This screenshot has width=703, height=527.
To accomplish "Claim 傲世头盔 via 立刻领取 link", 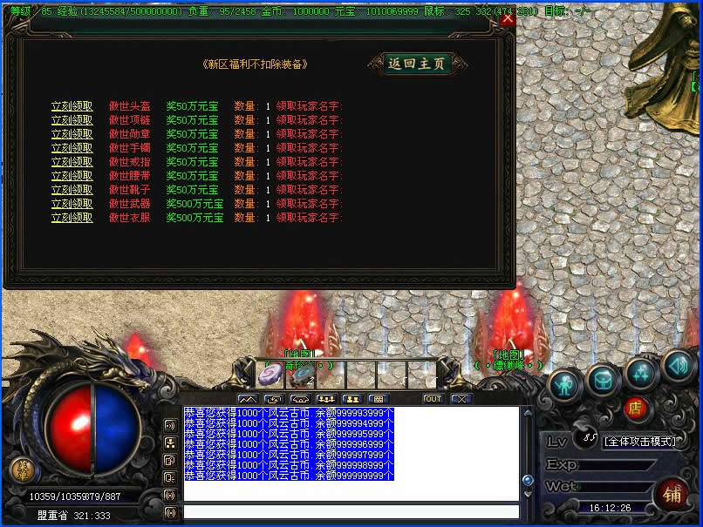I will [x=72, y=106].
